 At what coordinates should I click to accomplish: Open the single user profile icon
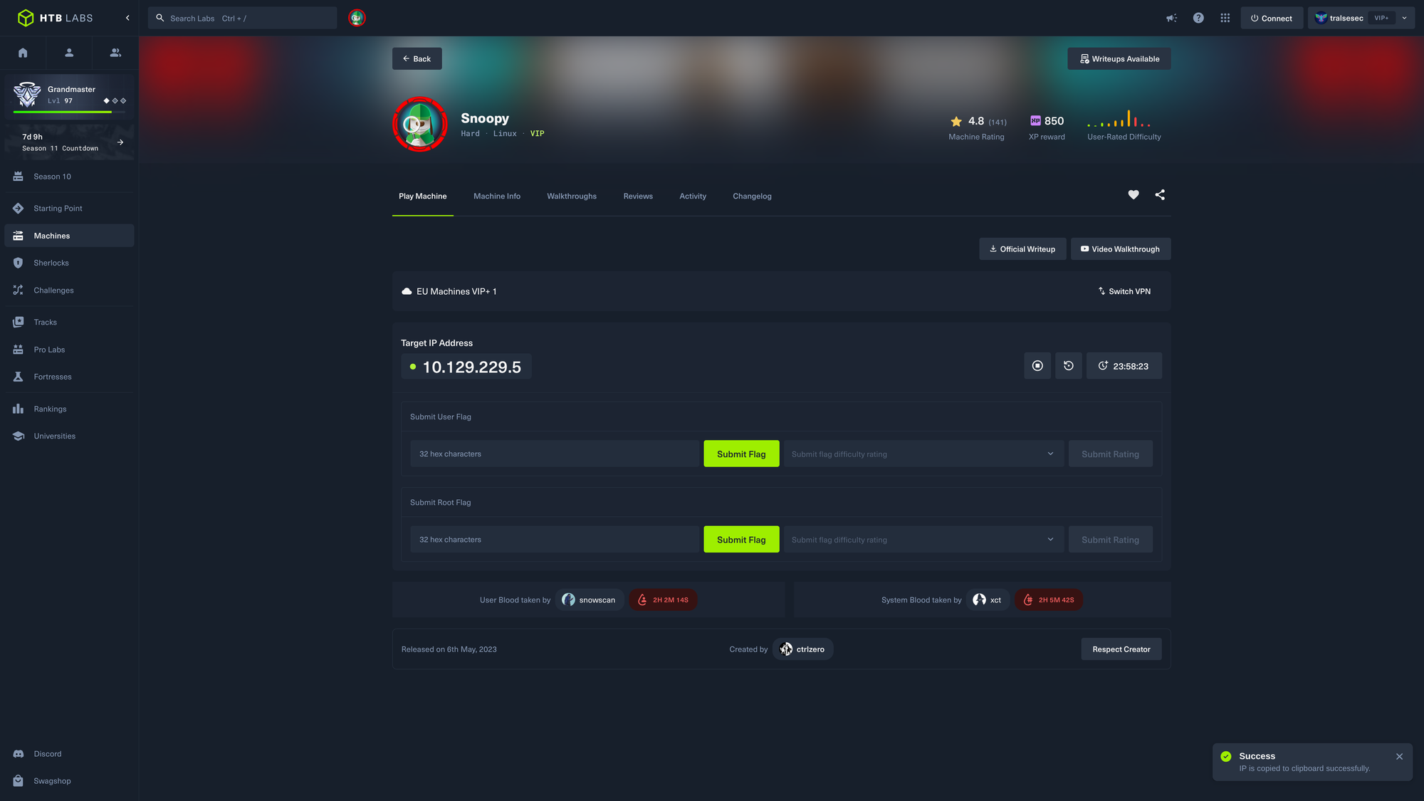[x=69, y=53]
